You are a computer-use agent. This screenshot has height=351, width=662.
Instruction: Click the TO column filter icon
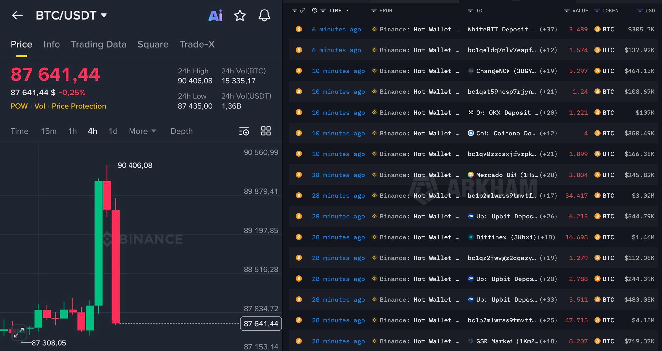coord(470,10)
